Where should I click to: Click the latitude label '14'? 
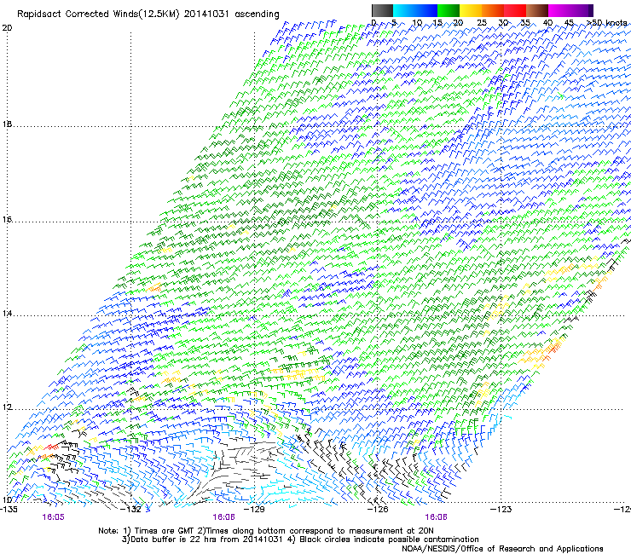(x=7, y=314)
